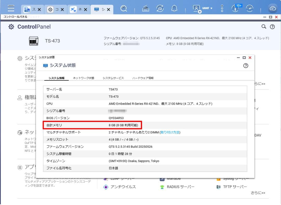This screenshot has height=205, width=281.
Task: Open the resource dashboard gauge icon
Action: click(250, 9)
